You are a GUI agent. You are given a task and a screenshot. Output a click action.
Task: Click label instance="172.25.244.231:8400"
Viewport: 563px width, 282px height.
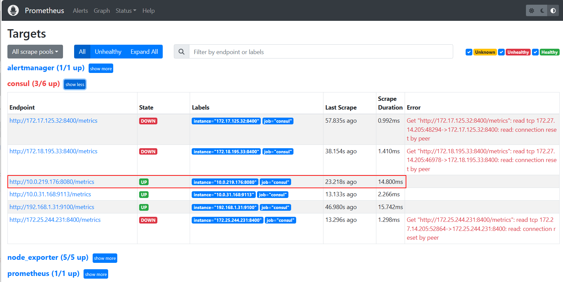[x=227, y=220]
